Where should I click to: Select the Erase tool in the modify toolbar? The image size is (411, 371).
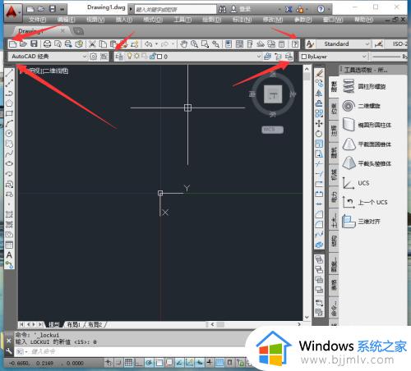[x=319, y=73]
